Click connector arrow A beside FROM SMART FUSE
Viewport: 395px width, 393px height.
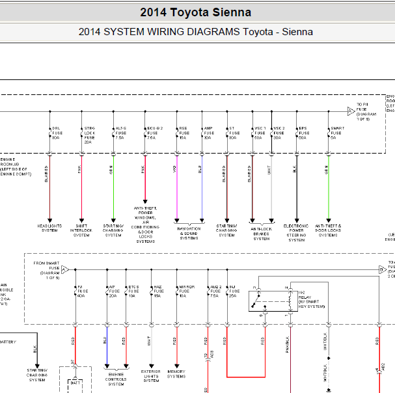tap(64, 270)
